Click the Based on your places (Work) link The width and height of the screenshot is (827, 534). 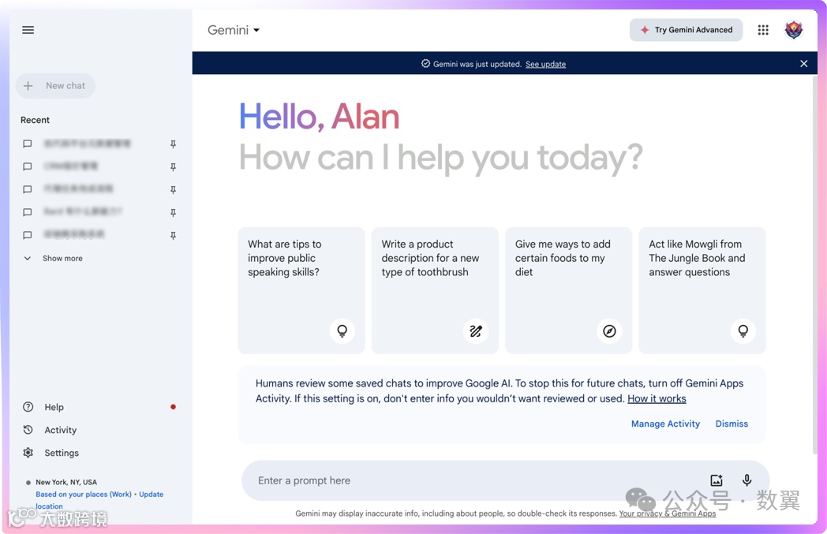[84, 495]
